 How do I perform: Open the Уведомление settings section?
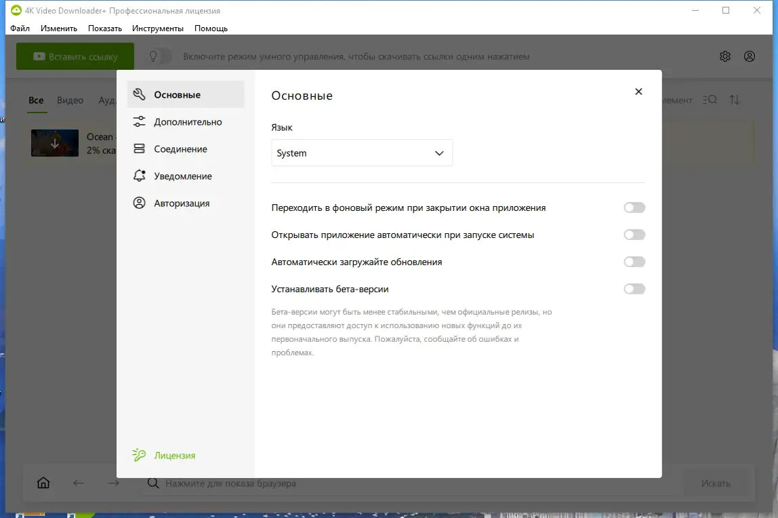tap(186, 176)
